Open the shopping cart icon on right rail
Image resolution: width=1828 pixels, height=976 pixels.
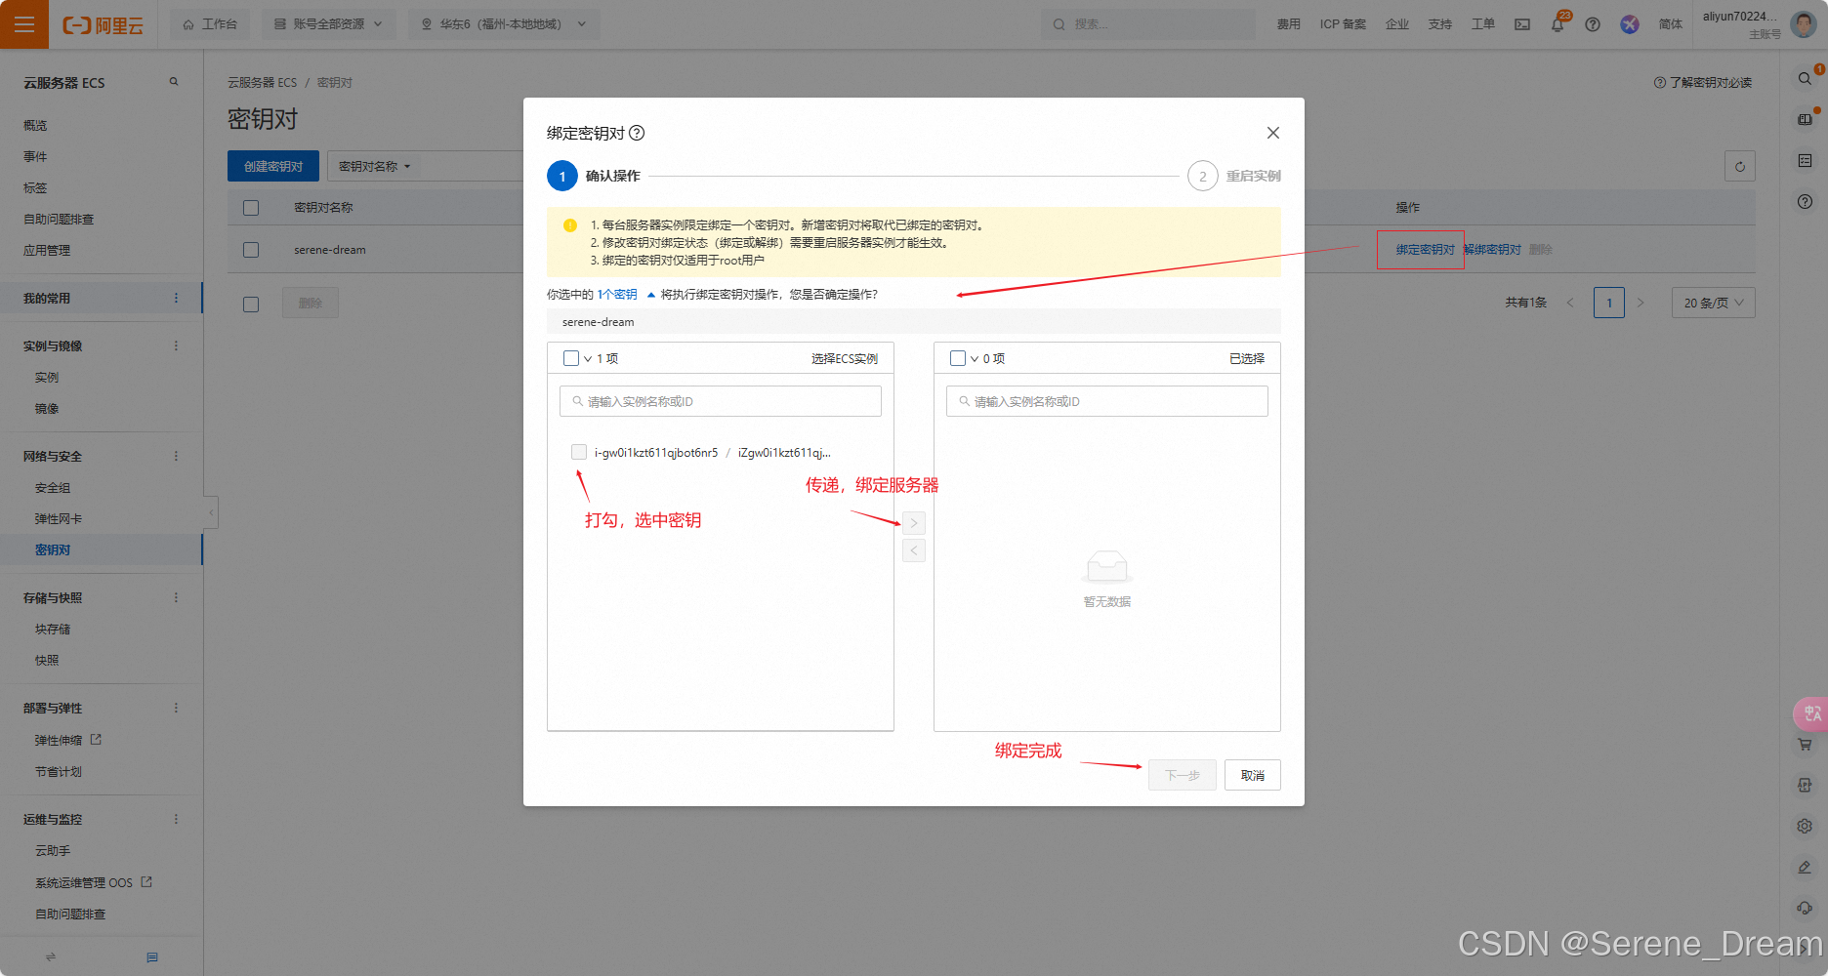[x=1805, y=745]
